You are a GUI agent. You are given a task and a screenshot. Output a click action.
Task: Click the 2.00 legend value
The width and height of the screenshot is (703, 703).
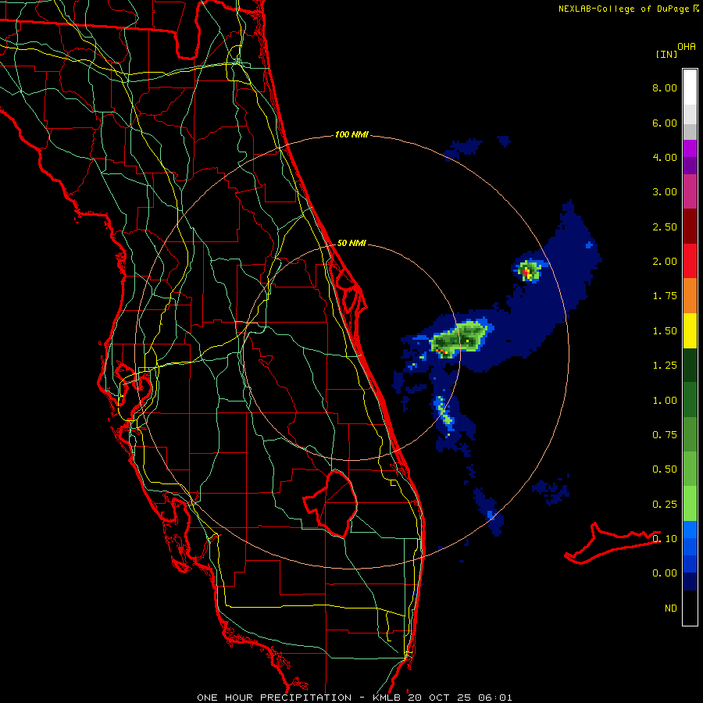click(665, 262)
